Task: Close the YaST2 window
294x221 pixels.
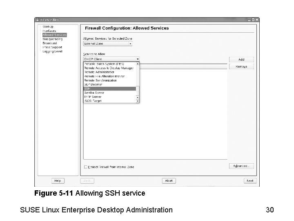Action: click(x=257, y=20)
